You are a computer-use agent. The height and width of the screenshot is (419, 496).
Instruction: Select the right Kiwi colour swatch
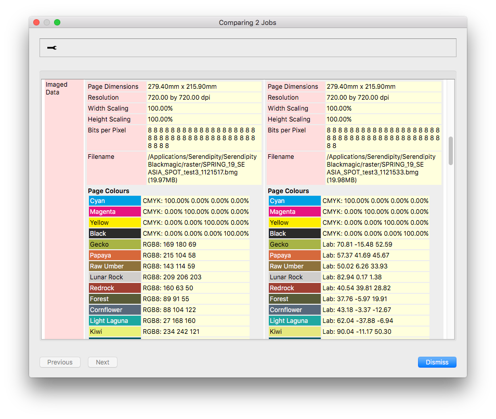[x=294, y=332]
